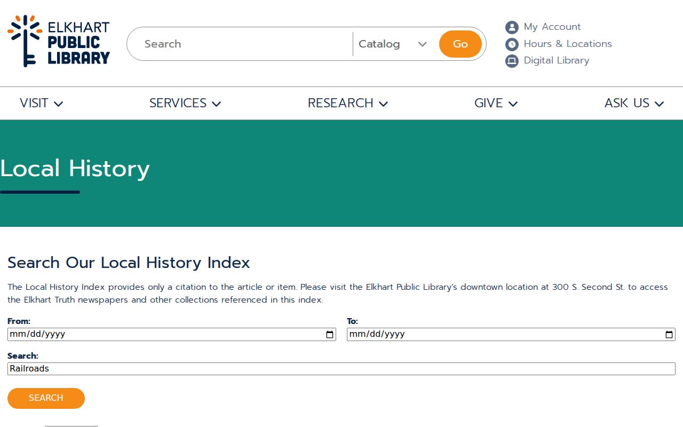Click the From date input field
The height and width of the screenshot is (427, 683).
pyautogui.click(x=172, y=335)
